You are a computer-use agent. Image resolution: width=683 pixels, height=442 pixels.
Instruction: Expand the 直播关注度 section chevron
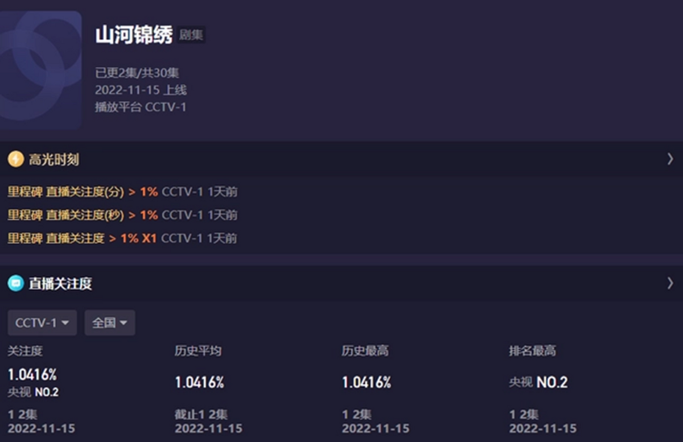(670, 283)
